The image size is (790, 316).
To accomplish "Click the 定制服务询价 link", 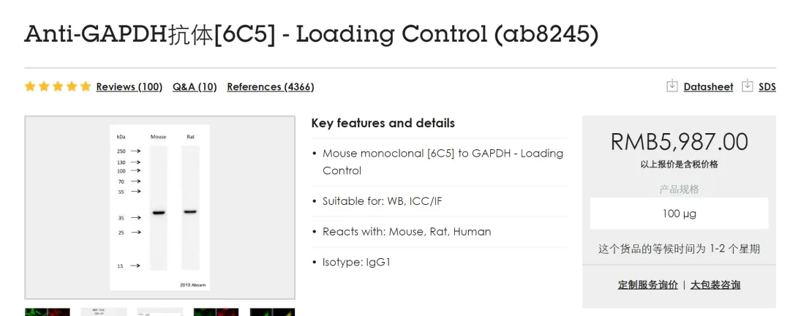I will pyautogui.click(x=647, y=285).
